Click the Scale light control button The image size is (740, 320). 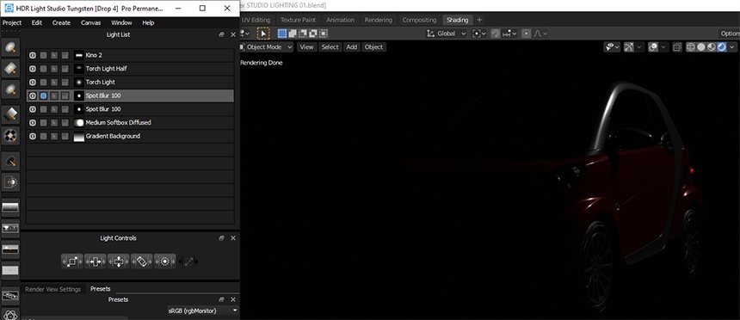tap(71, 261)
